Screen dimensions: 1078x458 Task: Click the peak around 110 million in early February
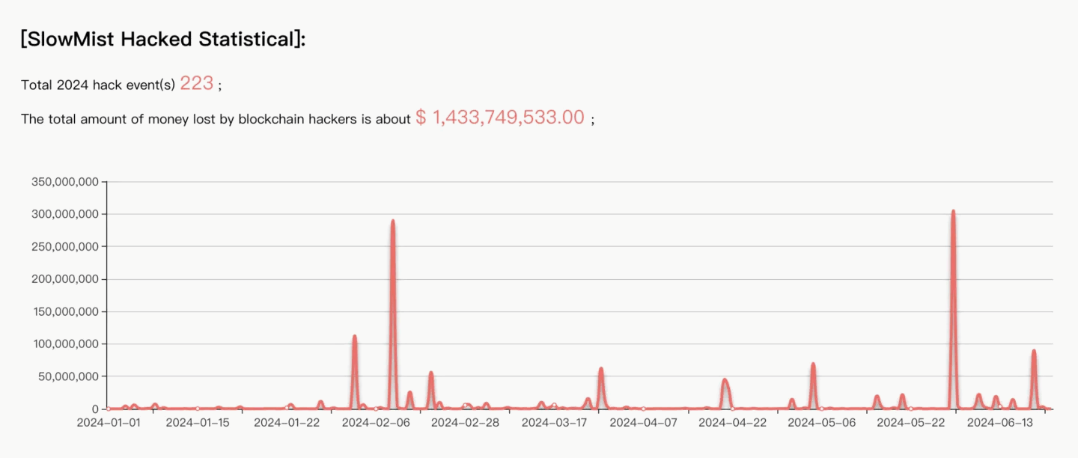click(x=354, y=337)
